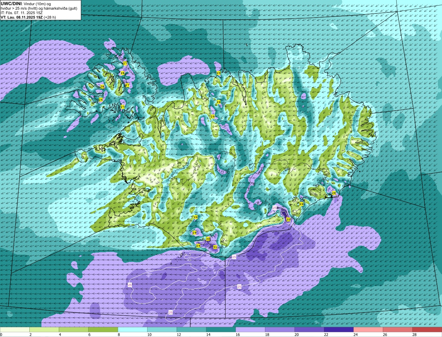This screenshot has width=442, height=337.
Task: Click the legend tick label '8'
Action: (118, 335)
